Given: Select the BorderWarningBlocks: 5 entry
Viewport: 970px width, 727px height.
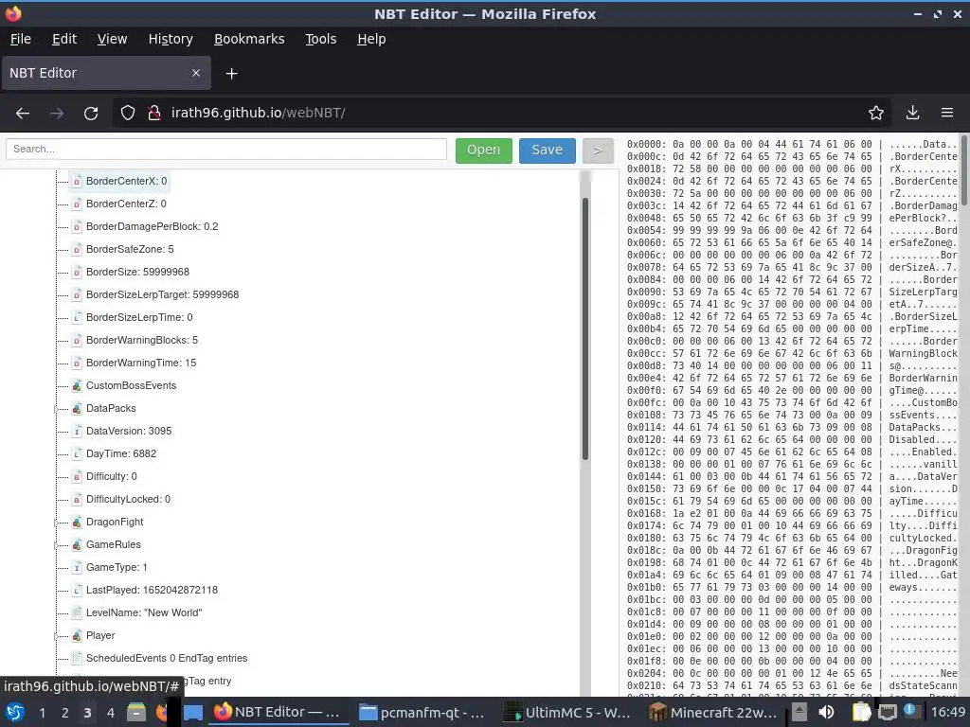Looking at the screenshot, I should (x=142, y=340).
